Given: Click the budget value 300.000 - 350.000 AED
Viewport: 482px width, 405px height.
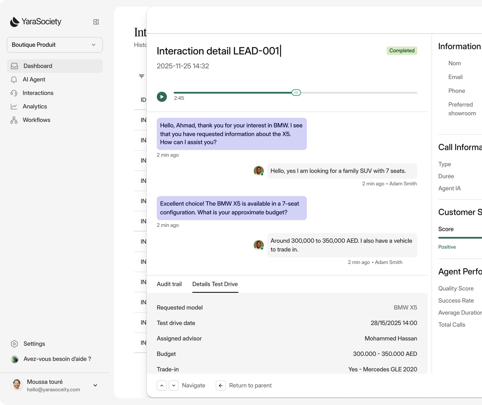Looking at the screenshot, I should pos(385,354).
